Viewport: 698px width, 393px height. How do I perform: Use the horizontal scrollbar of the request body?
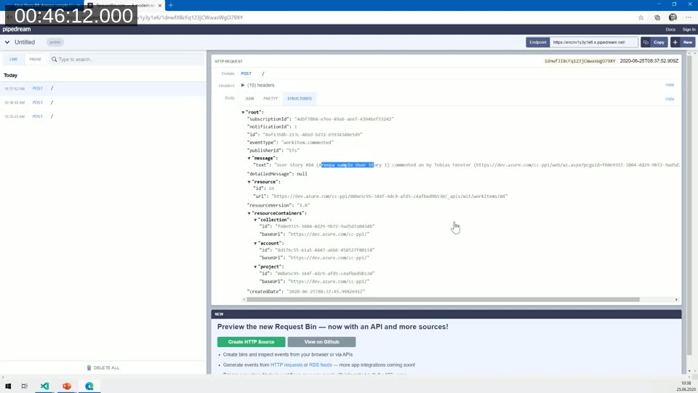coord(443,300)
